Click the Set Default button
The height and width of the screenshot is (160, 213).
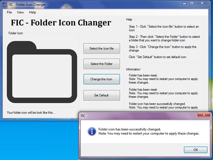pyautogui.click(x=102, y=95)
